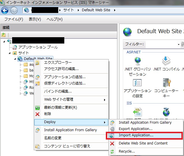Screen dimensions: 184x156
Task: Expand the 'Ro' application tree node
Action: [21, 88]
